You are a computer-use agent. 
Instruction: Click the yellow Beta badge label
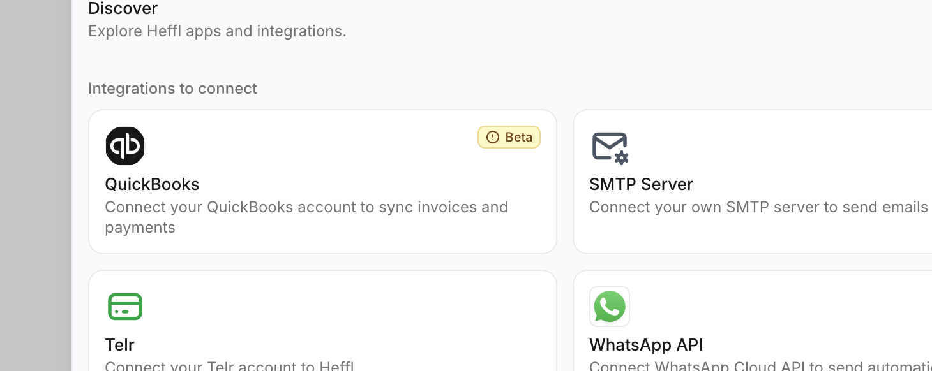click(x=518, y=137)
